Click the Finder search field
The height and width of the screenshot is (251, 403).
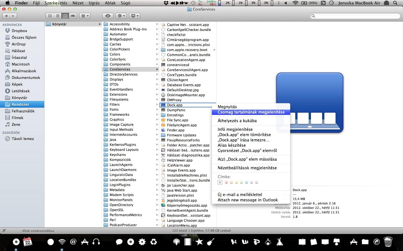355,16
